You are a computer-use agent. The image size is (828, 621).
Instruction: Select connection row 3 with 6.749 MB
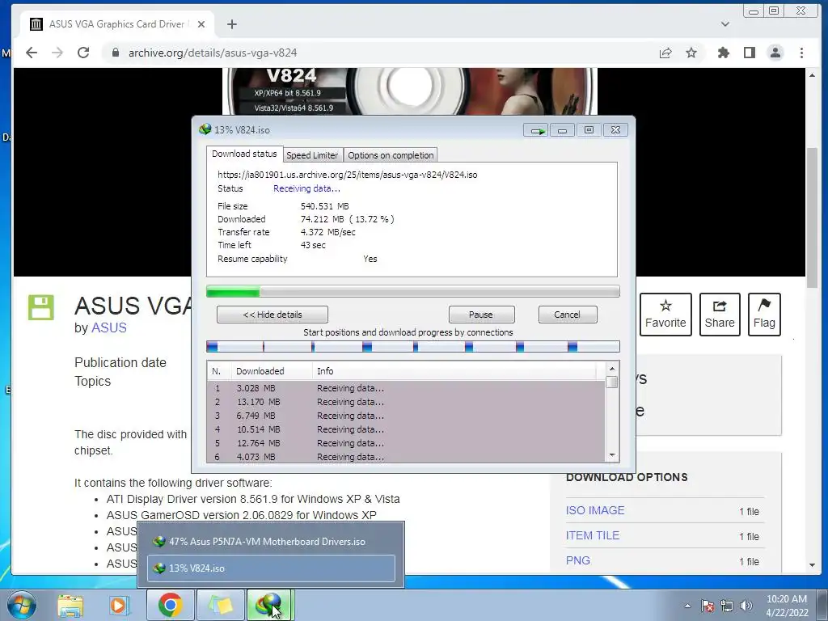(406, 416)
